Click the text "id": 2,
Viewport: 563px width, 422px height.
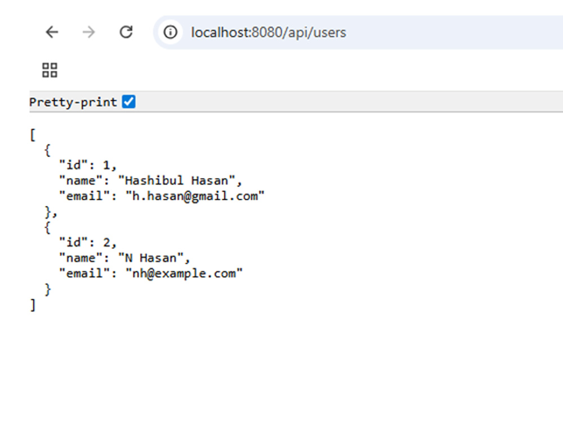88,243
